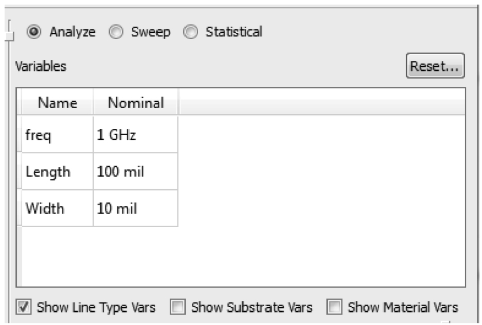Click the Variables label
482x325 pixels.
click(x=41, y=66)
